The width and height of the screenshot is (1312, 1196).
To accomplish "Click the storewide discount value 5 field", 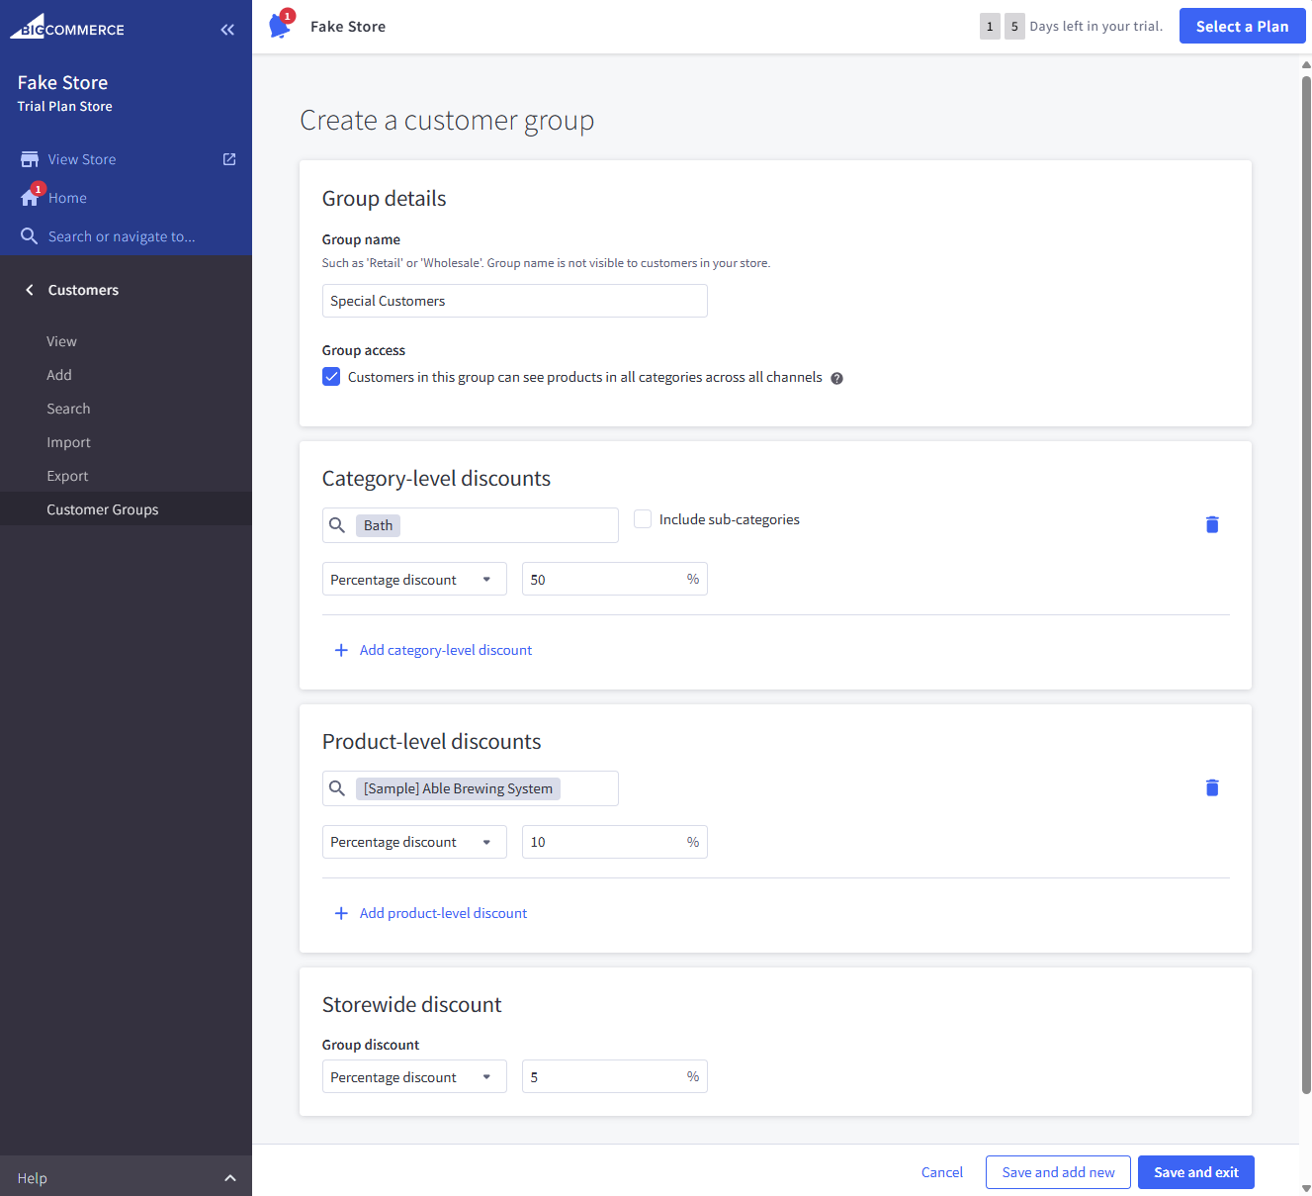I will [614, 1076].
